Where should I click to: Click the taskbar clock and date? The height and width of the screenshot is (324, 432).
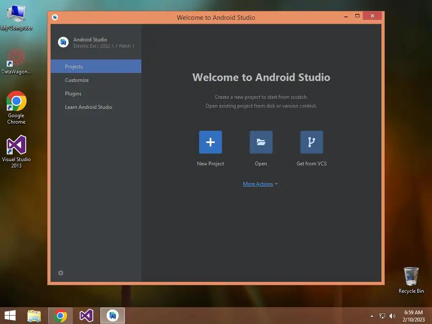pyautogui.click(x=413, y=316)
